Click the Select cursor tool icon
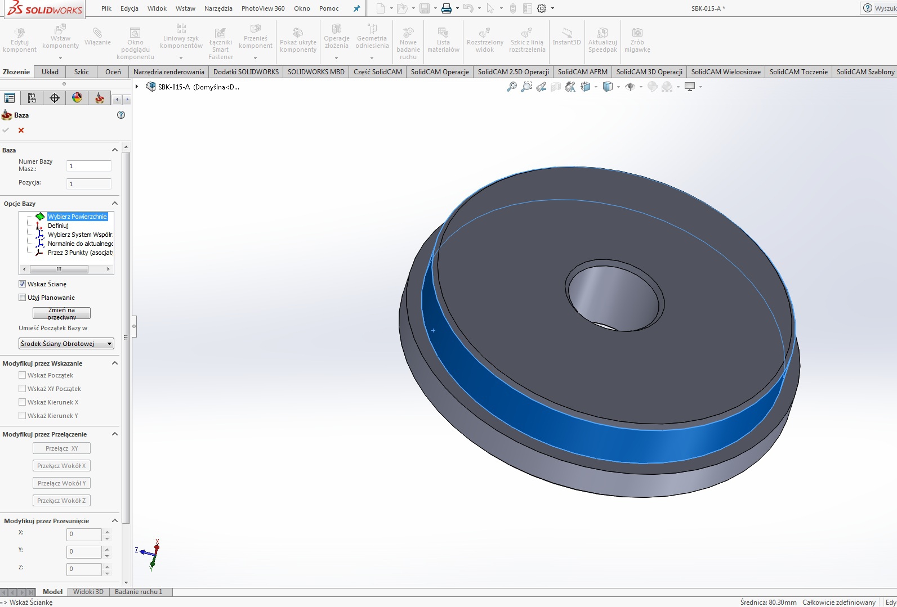This screenshot has height=607, width=897. tap(490, 8)
